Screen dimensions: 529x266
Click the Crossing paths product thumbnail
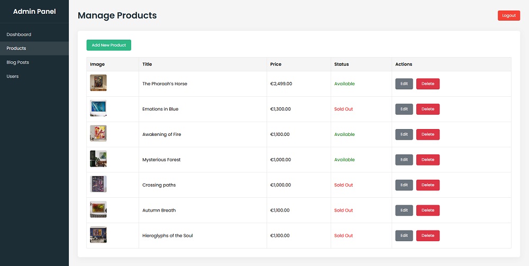[x=98, y=185]
